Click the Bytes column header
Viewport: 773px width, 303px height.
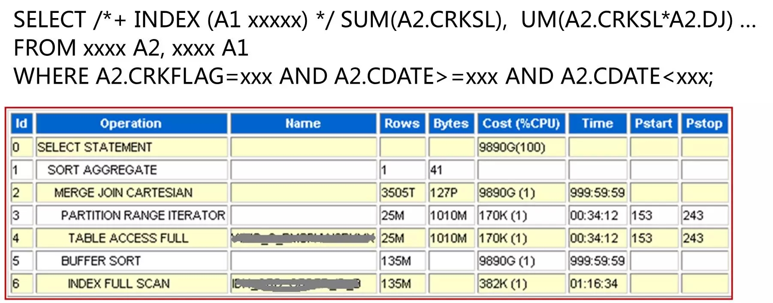click(x=451, y=124)
